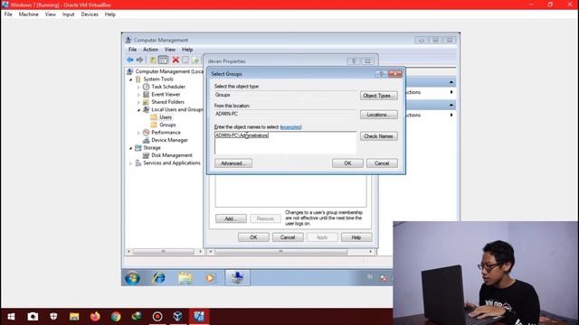
Task: Open Computer Management Help menu
Action: [187, 50]
